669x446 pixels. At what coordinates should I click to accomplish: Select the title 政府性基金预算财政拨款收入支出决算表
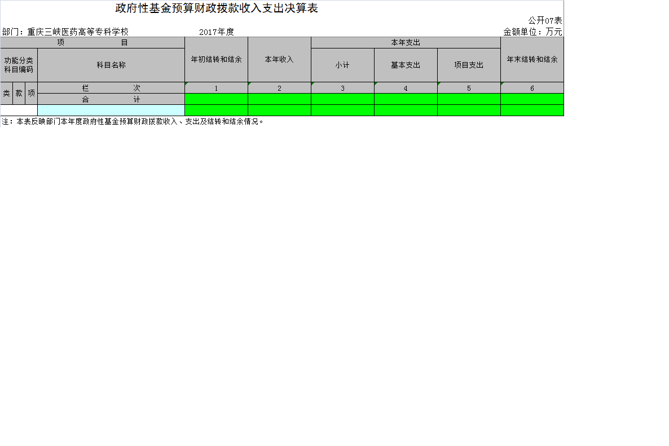coord(216,8)
